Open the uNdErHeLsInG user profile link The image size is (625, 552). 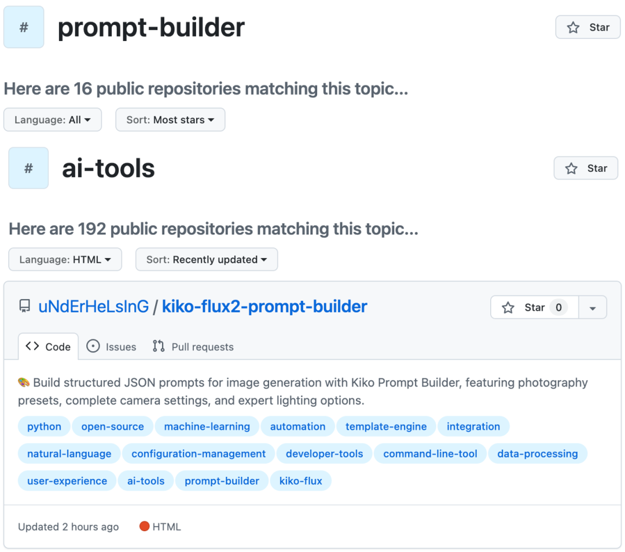(93, 307)
